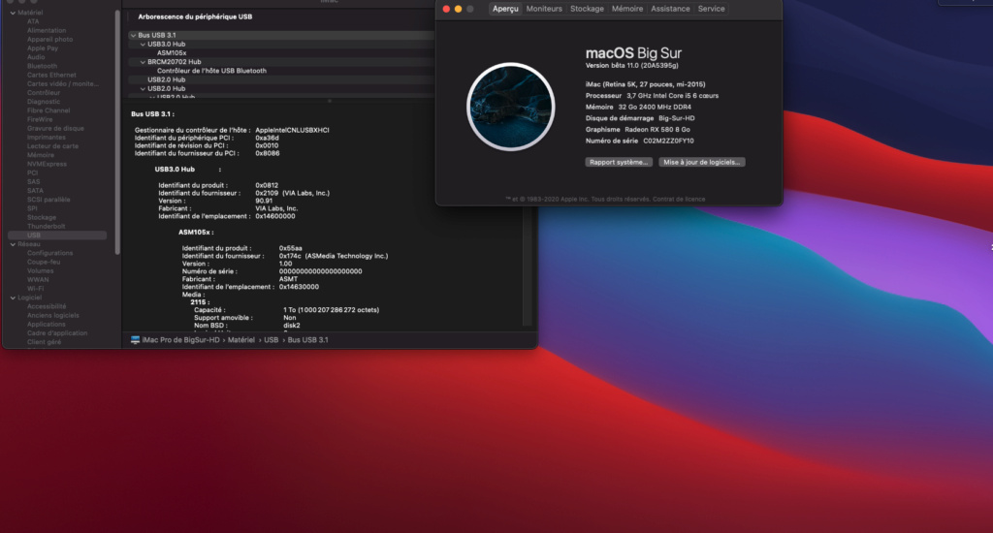Screen dimensions: 993x533
Task: Select Accessibilité under Logiciel
Action: tap(47, 306)
